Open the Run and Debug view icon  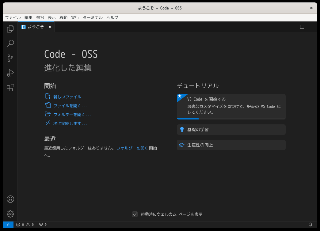coord(10,73)
